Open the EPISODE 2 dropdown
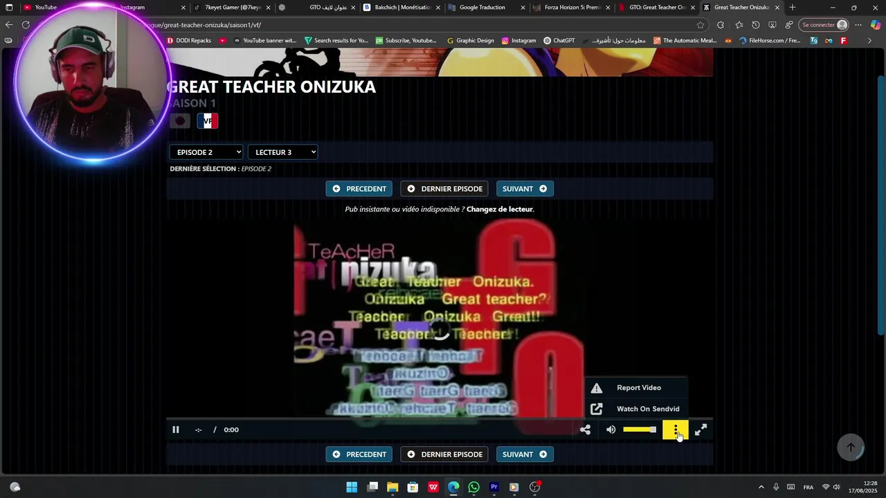This screenshot has width=886, height=498. [206, 152]
